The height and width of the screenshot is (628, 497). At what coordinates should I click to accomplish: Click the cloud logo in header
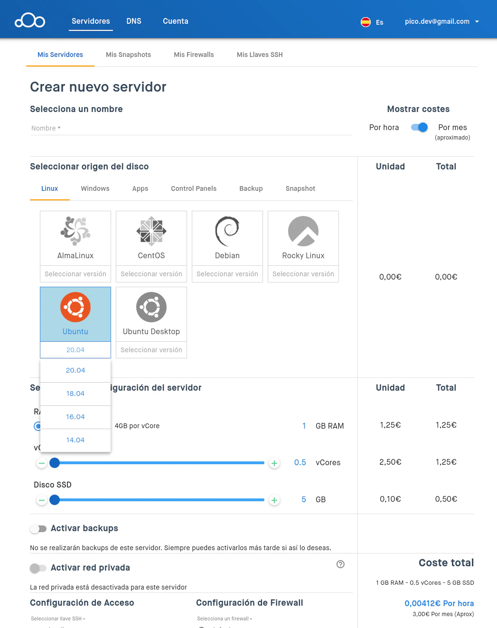pyautogui.click(x=30, y=21)
